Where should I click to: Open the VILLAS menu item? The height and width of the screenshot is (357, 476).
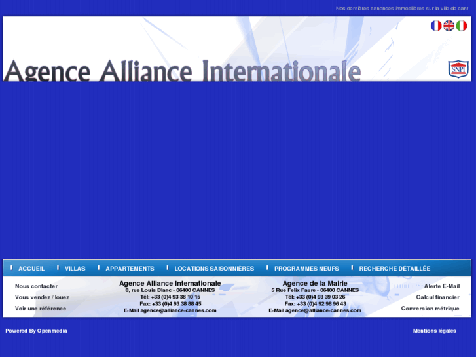click(x=75, y=269)
